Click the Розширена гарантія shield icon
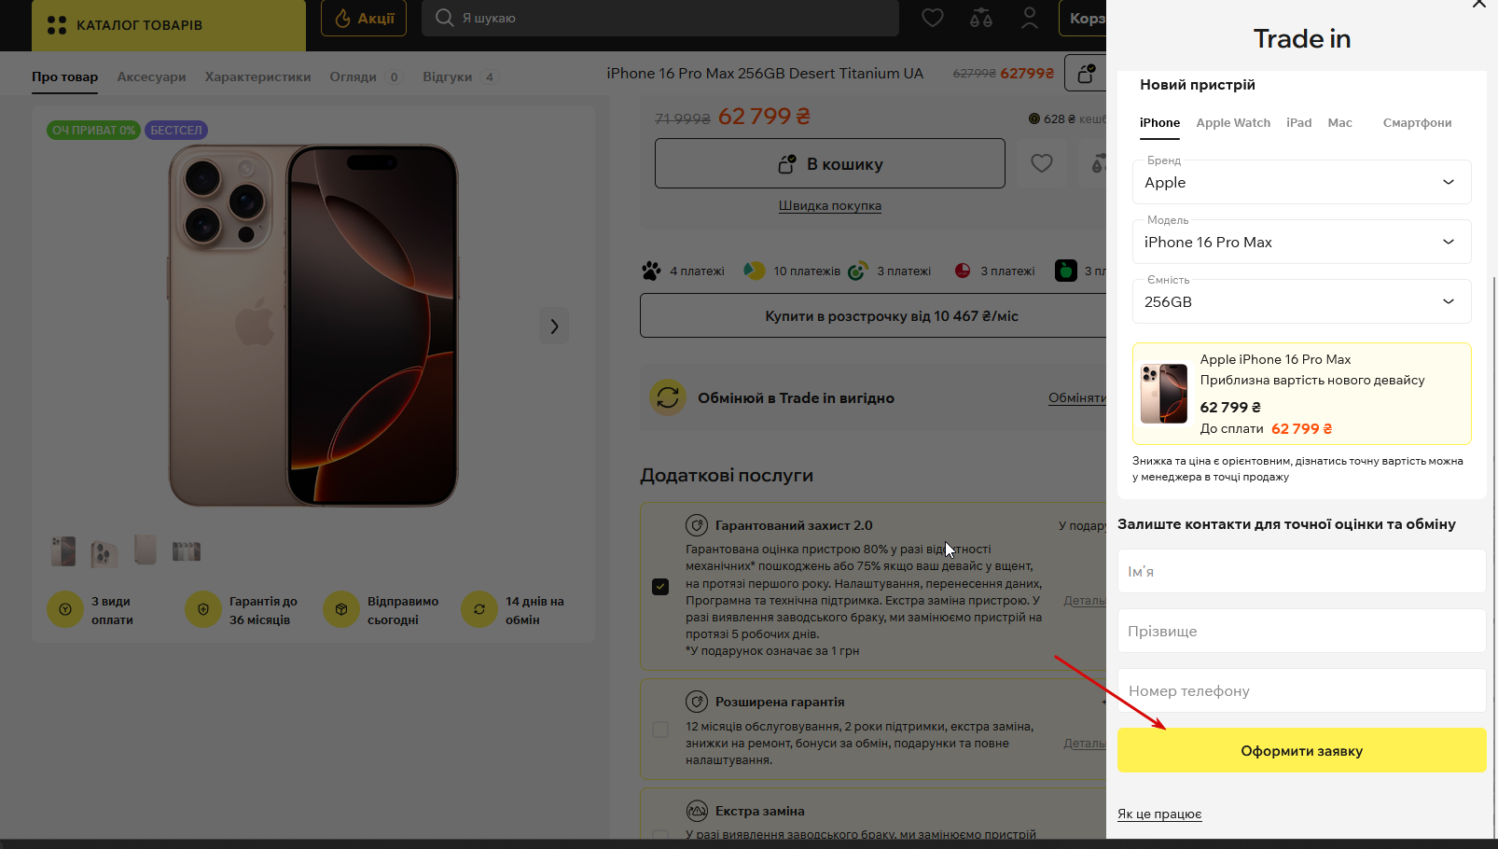This screenshot has width=1498, height=849. (697, 702)
